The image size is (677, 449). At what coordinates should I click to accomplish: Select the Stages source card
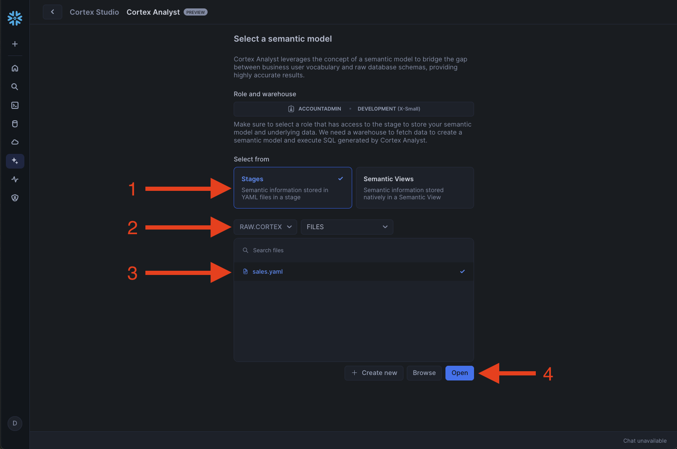[292, 188]
